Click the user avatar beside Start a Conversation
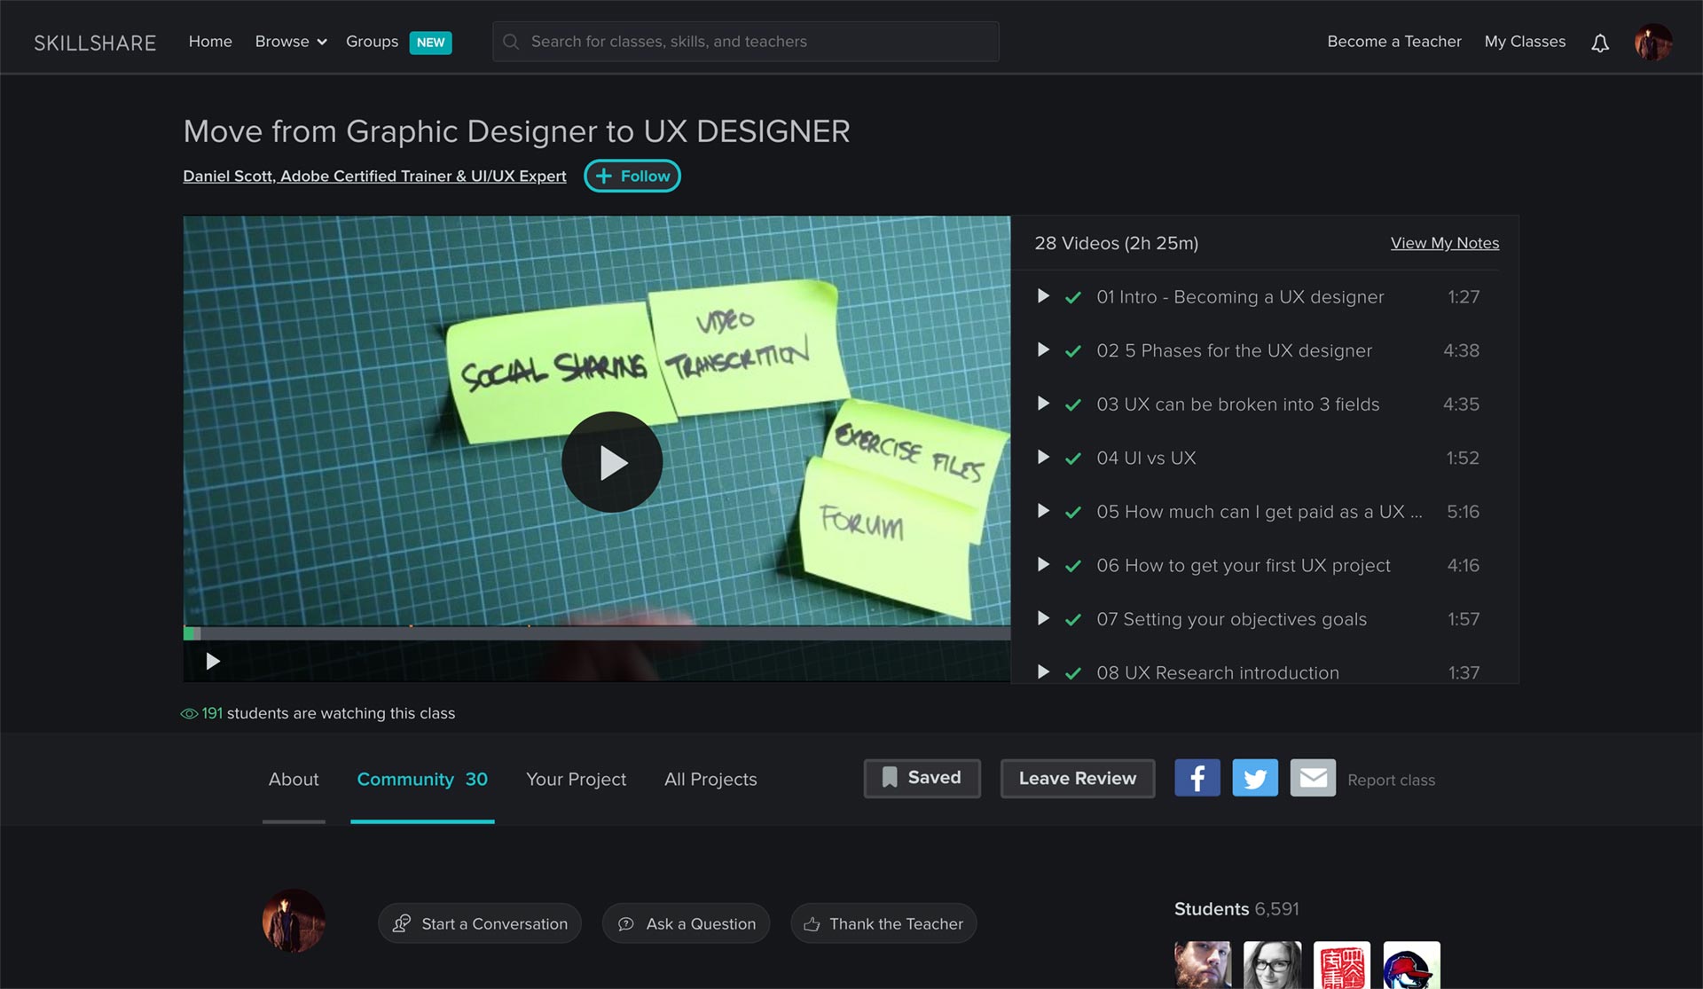Image resolution: width=1703 pixels, height=989 pixels. [294, 921]
